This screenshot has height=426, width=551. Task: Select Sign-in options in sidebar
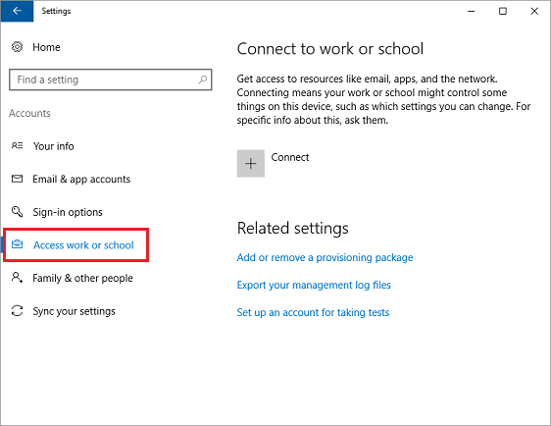pos(68,212)
